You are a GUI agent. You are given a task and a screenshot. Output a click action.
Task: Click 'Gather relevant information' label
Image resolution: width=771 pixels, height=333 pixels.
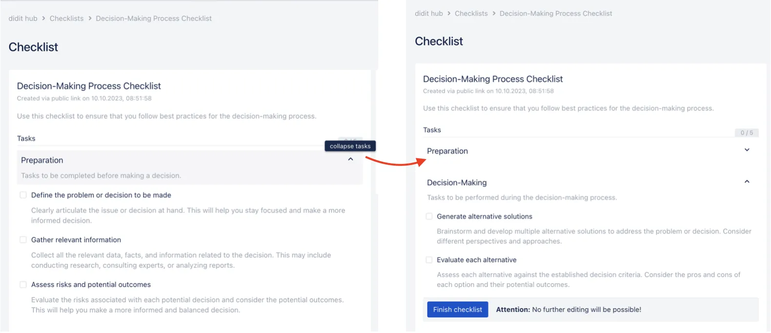point(76,240)
